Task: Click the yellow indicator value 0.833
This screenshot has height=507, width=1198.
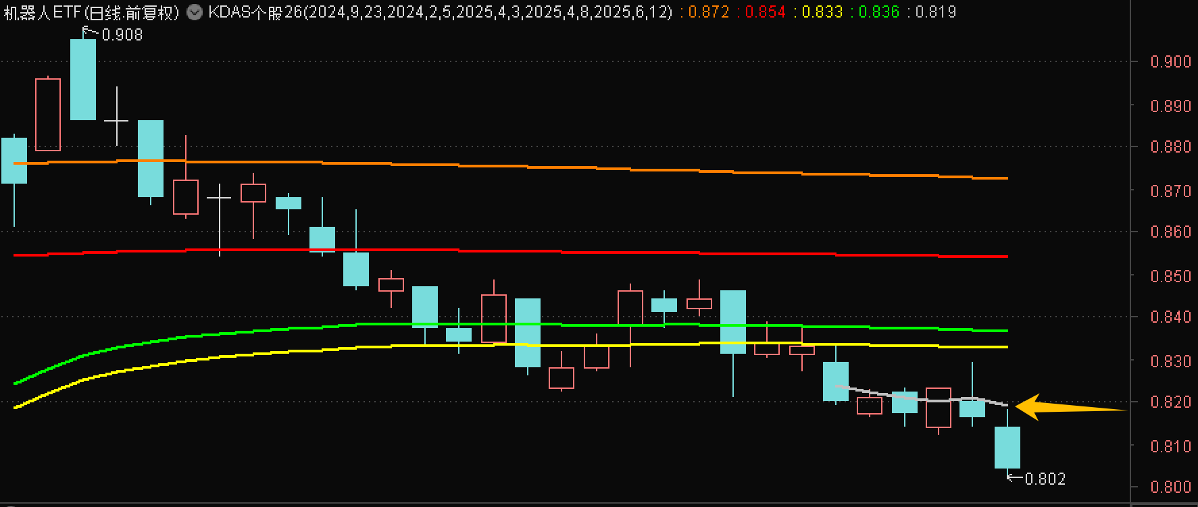Action: coord(822,12)
